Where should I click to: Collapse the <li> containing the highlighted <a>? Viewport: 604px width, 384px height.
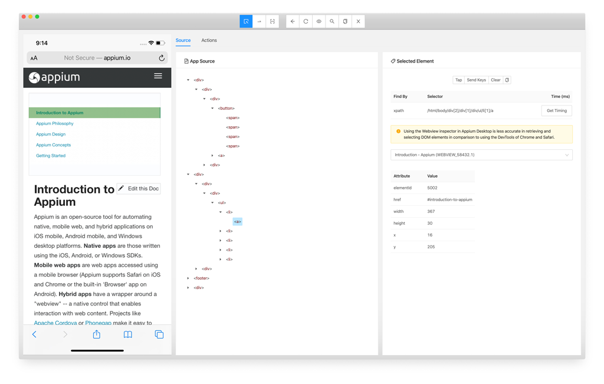pyautogui.click(x=221, y=212)
